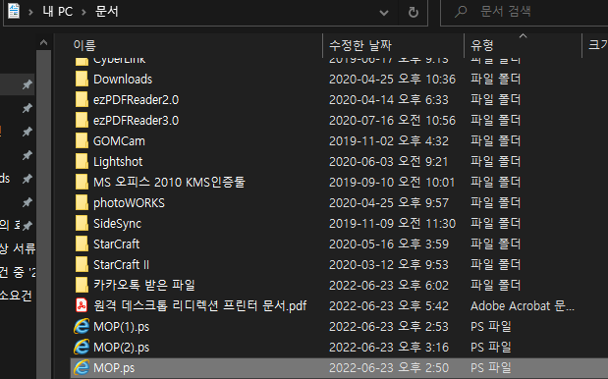Viewport: 608px width, 379px height.
Task: Click the icon of MOP(1).ps
Action: (x=82, y=326)
